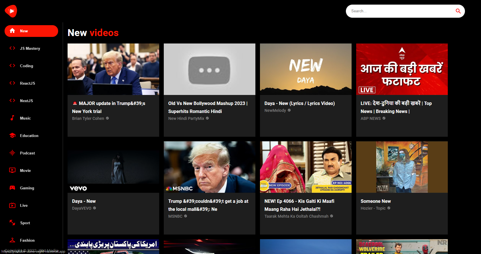Open Bollywood Mashup placeholder thumbnail
This screenshot has width=481, height=254.
pyautogui.click(x=210, y=69)
